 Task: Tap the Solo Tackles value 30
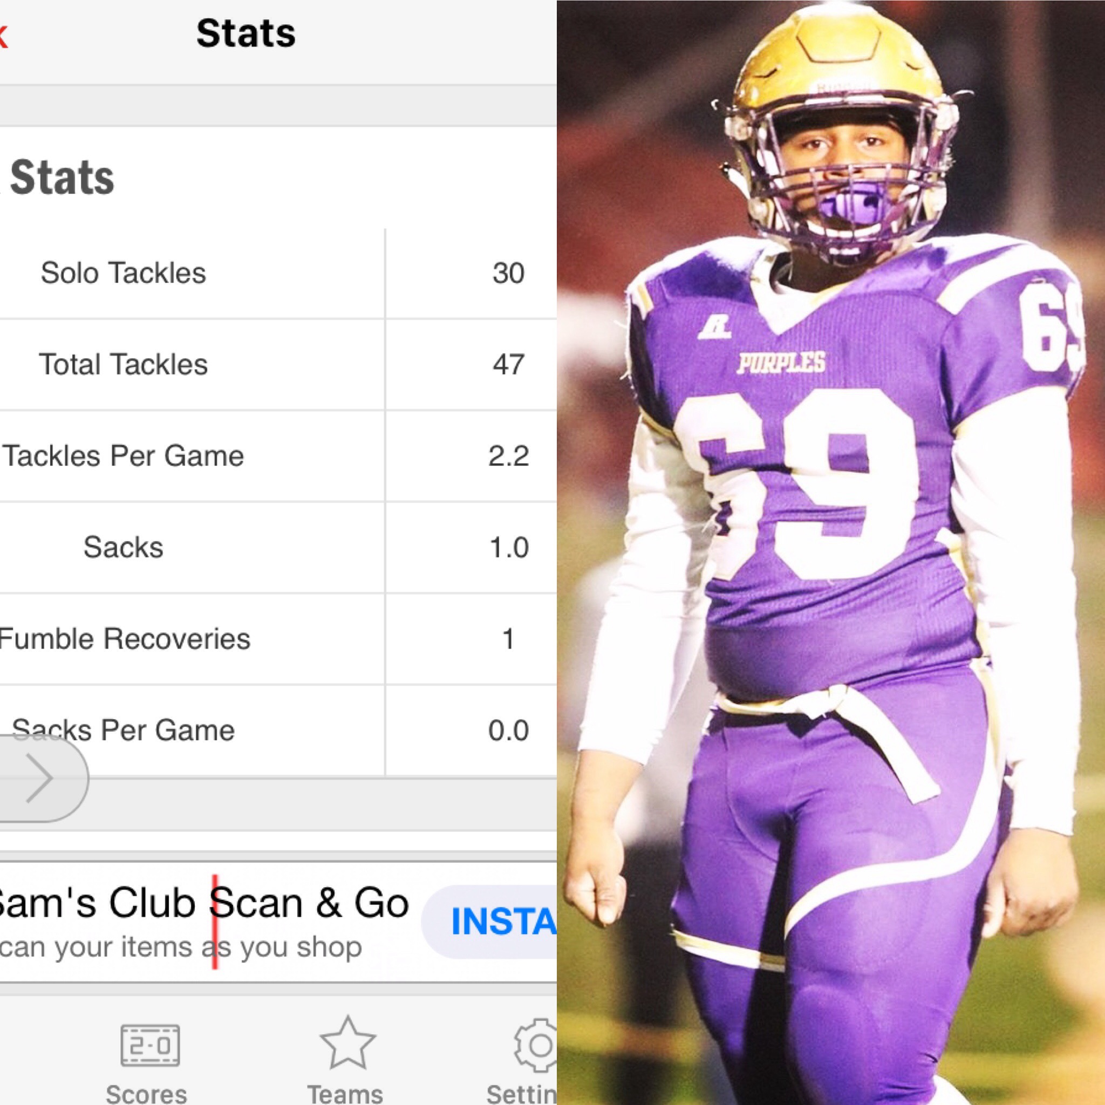[508, 274]
